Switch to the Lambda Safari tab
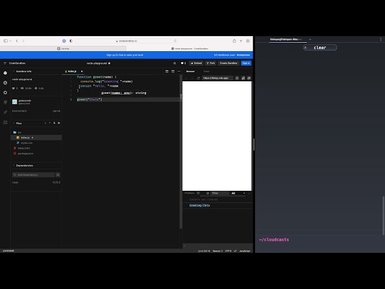 (63, 49)
